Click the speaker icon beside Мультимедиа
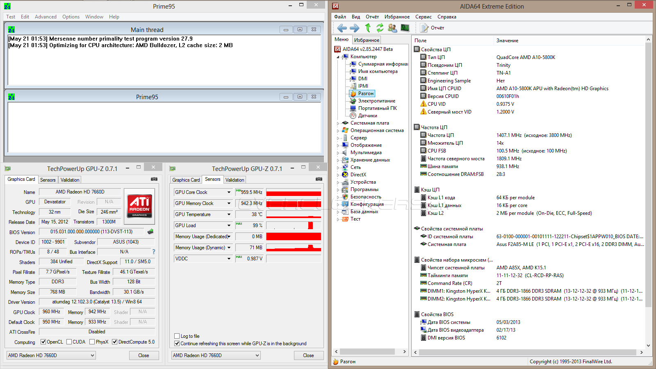 [345, 153]
